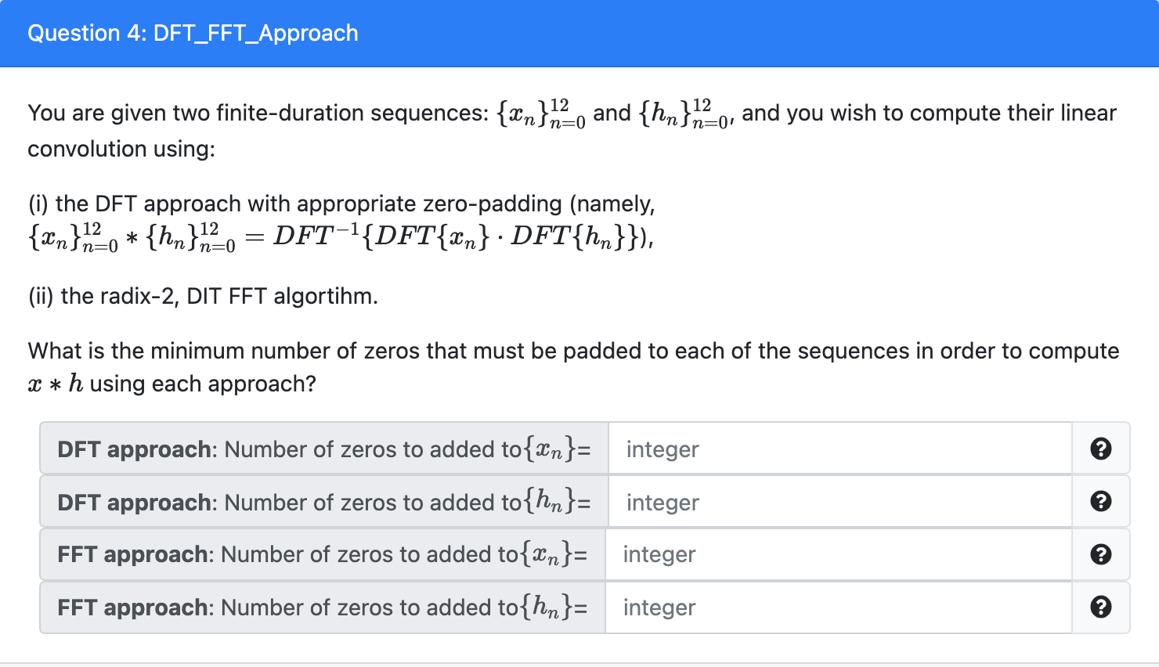Select the last integer input for the FFT h-sequence

click(x=838, y=607)
